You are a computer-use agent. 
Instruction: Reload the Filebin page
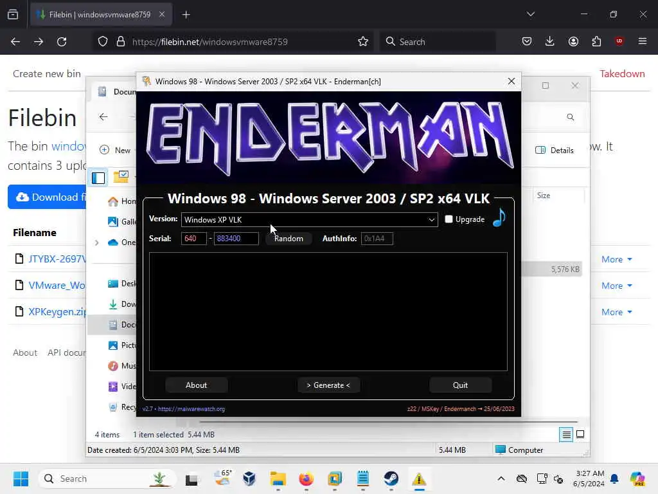pyautogui.click(x=62, y=42)
